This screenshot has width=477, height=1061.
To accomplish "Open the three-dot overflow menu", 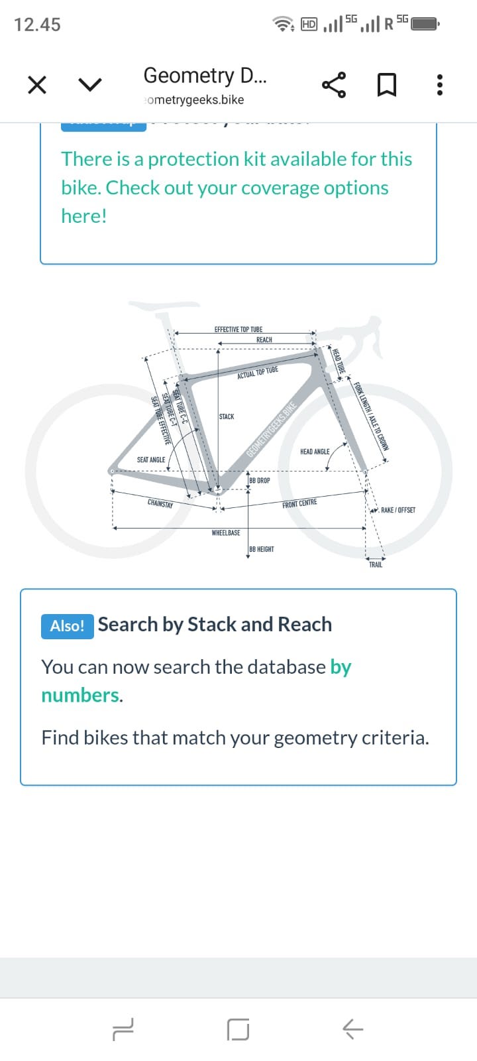I will click(x=439, y=85).
